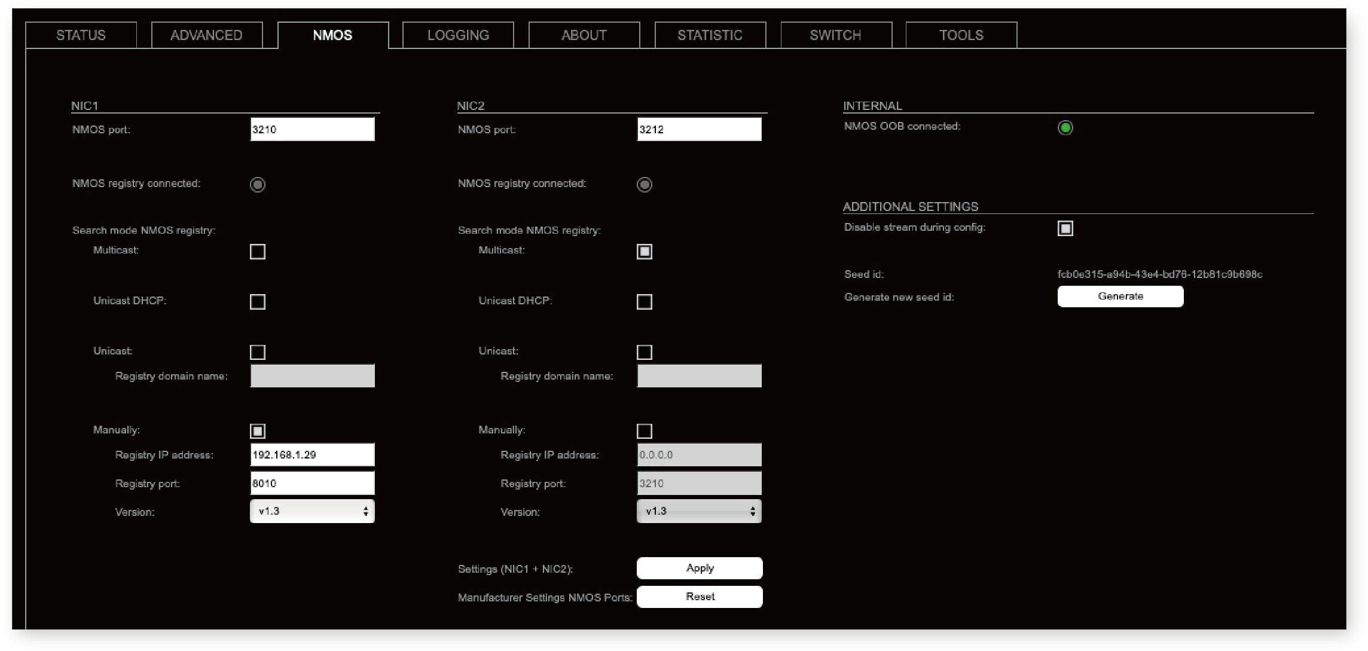Toggle Disable stream during config checkbox
This screenshot has height=651, width=1368.
pos(1065,228)
